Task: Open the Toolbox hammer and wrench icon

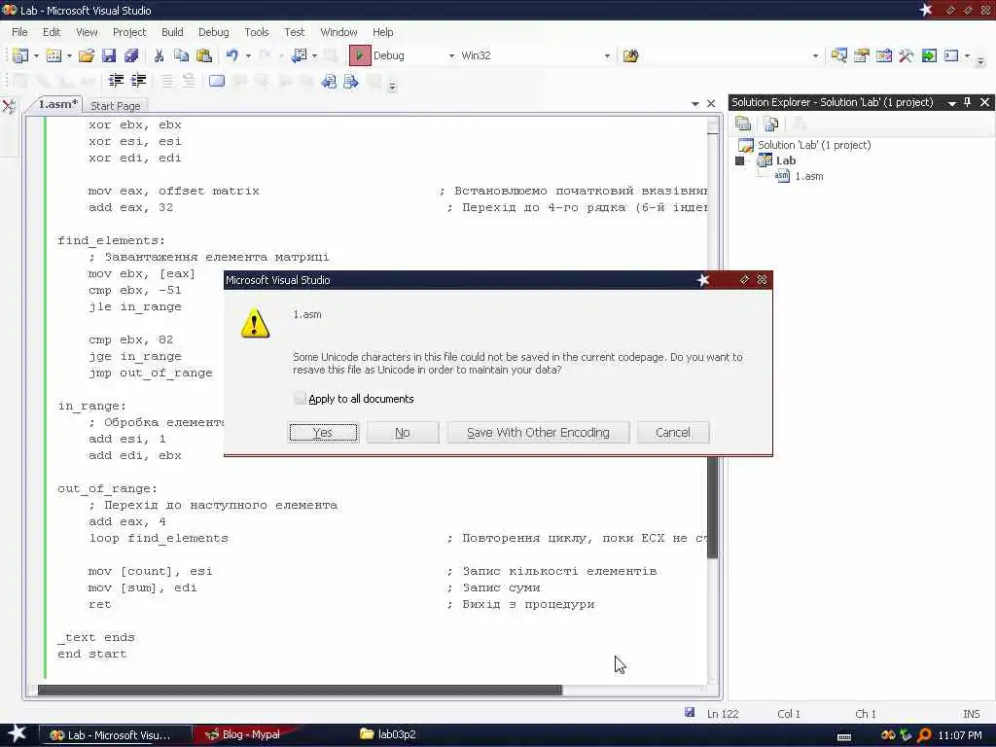Action: point(906,55)
